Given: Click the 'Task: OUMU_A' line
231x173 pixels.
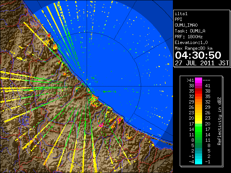Looking at the screenshot, I should point(190,31).
